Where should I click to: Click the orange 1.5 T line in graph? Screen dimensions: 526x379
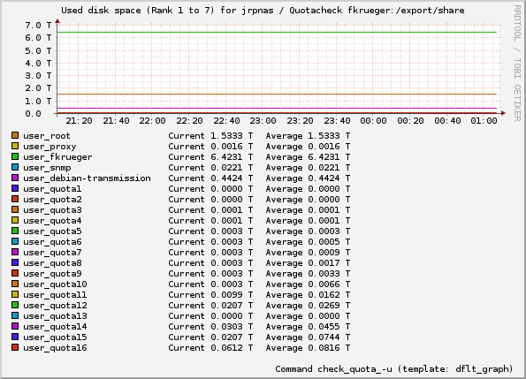tap(277, 95)
